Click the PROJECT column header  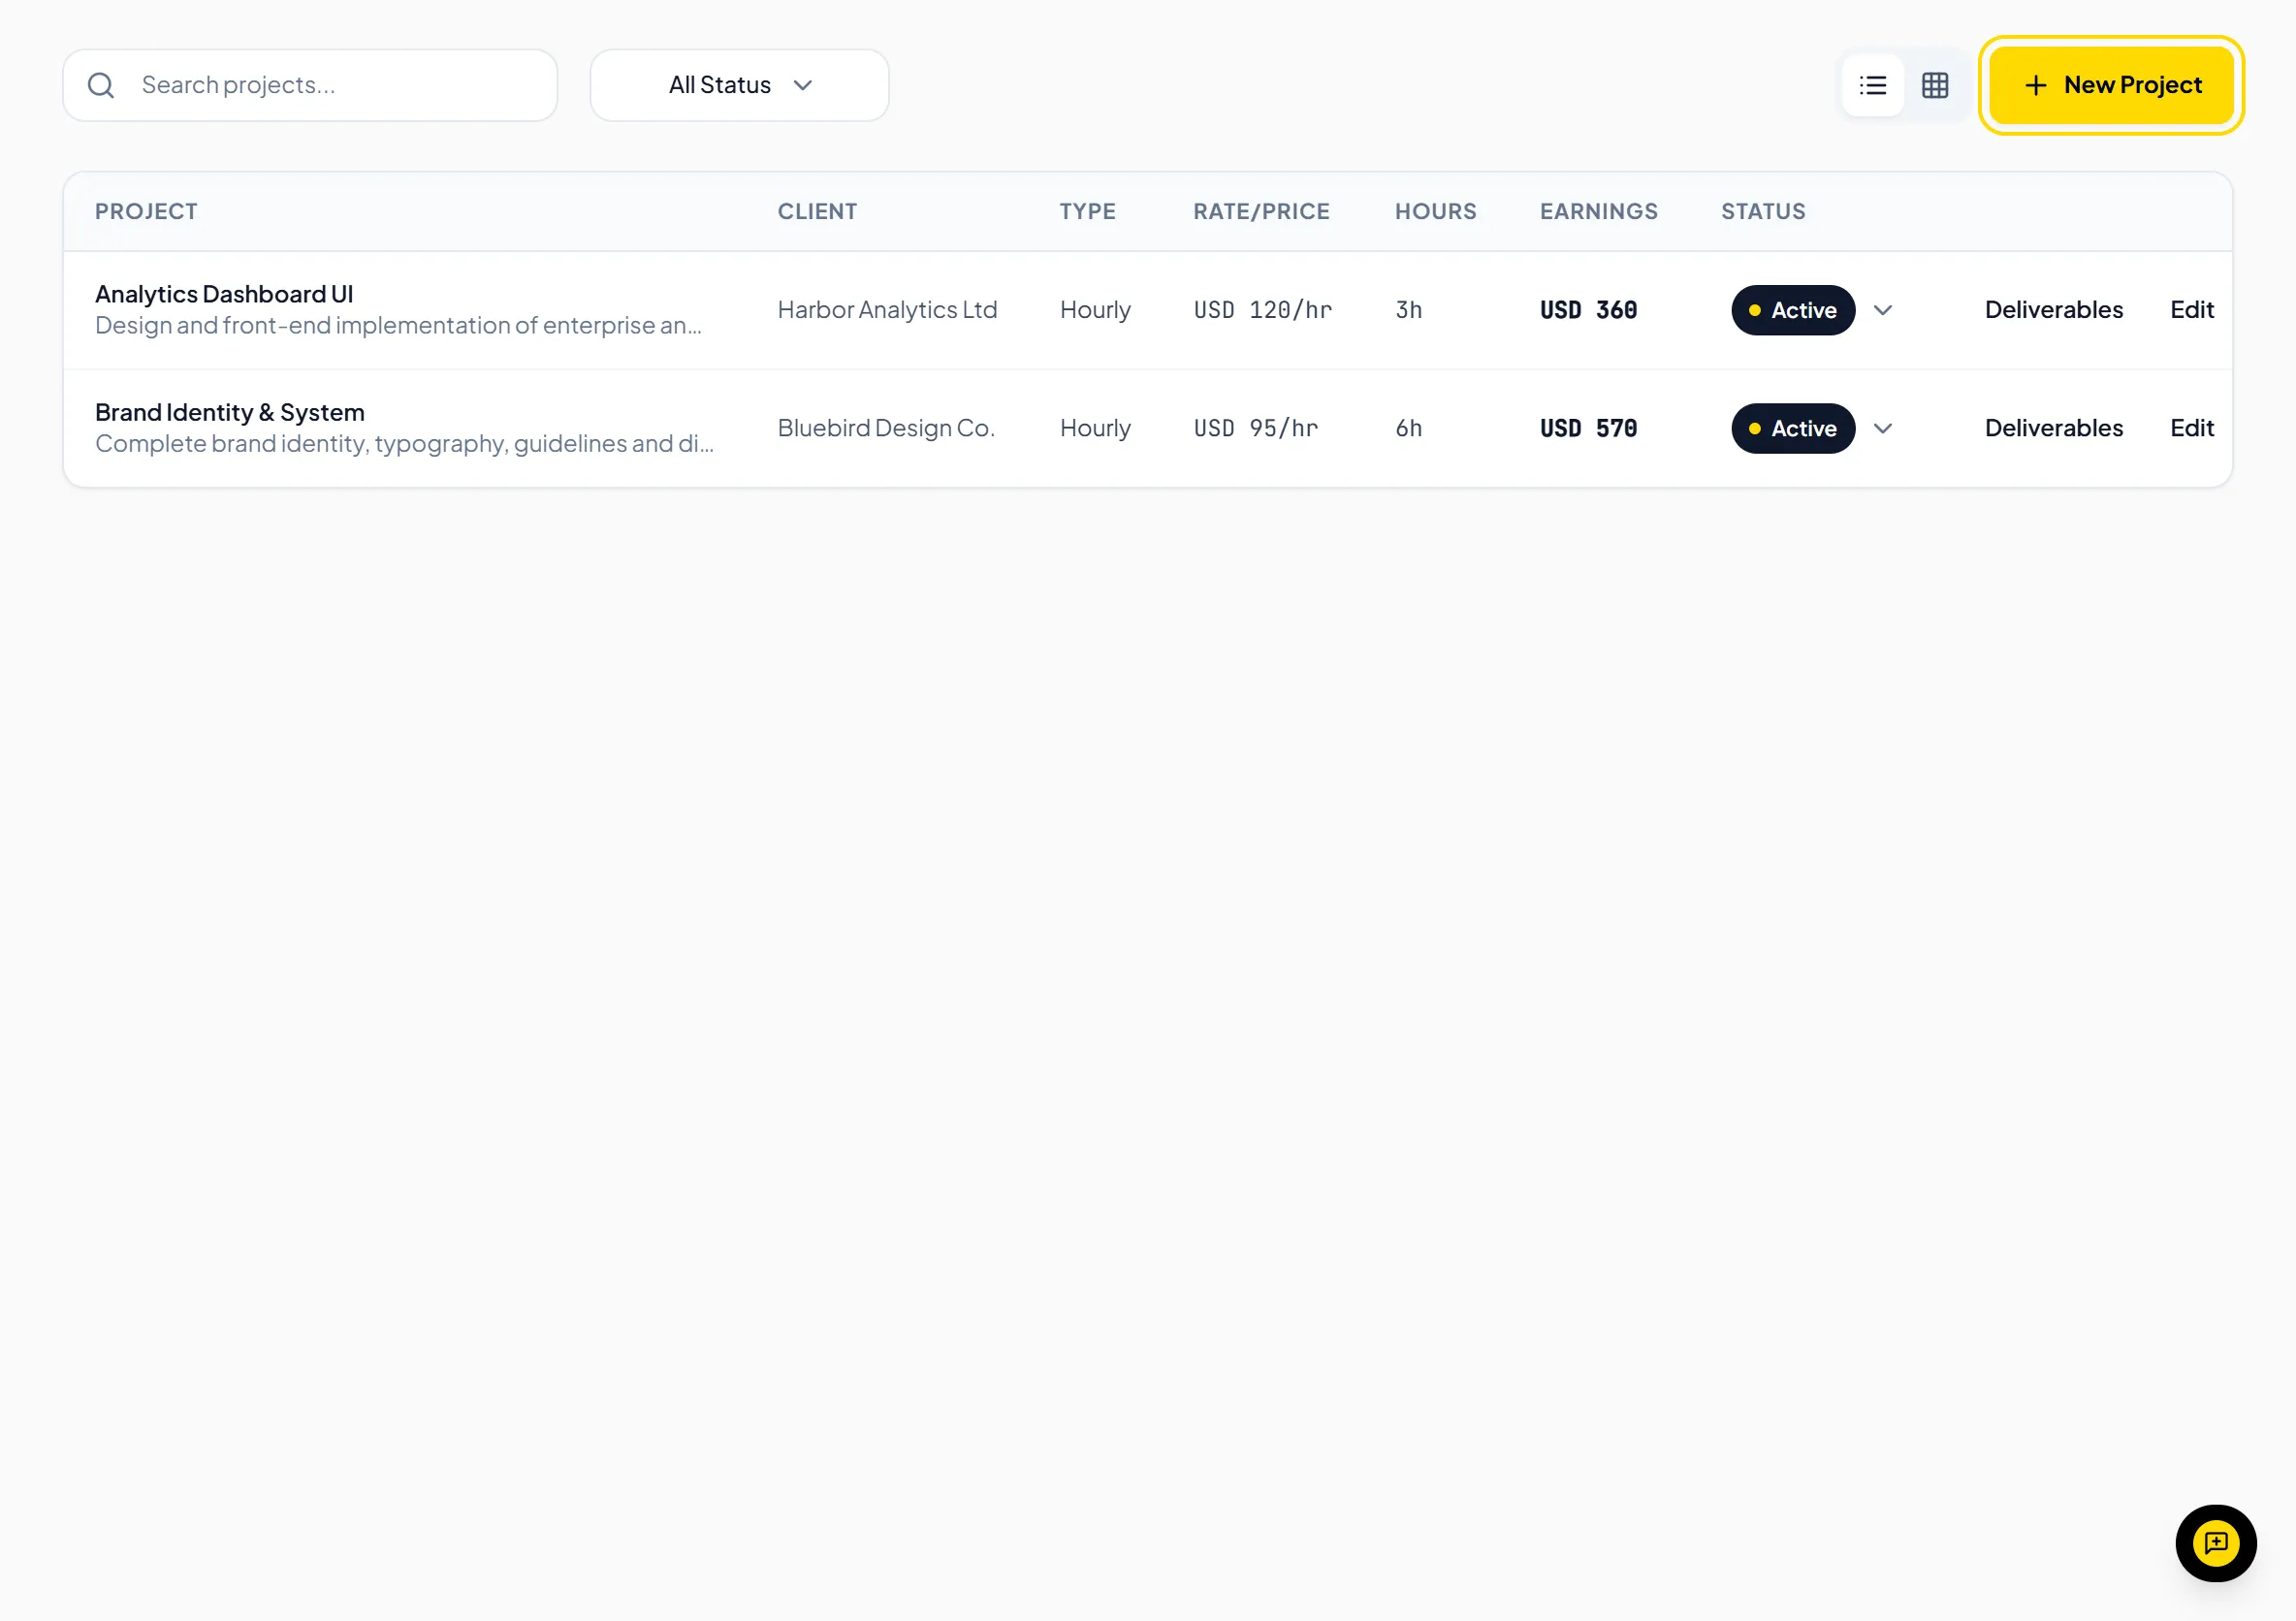click(146, 211)
